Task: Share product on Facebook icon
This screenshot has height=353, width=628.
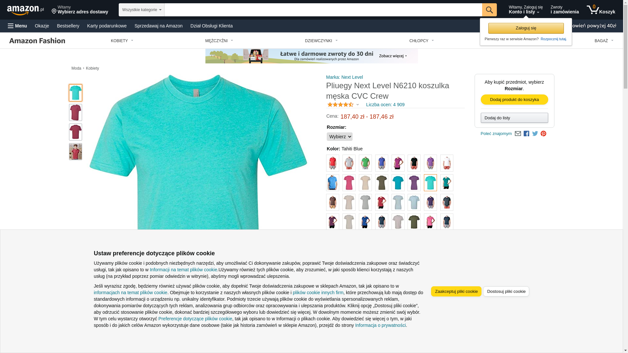Action: pyautogui.click(x=526, y=134)
